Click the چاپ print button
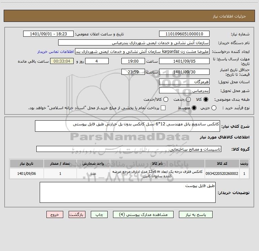 point(99,215)
